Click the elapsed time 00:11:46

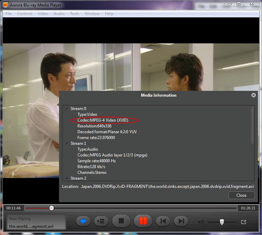[x=14, y=208]
